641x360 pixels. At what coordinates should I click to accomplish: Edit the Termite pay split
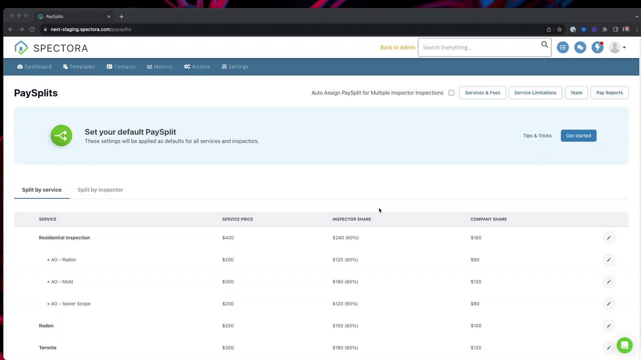[609, 347]
